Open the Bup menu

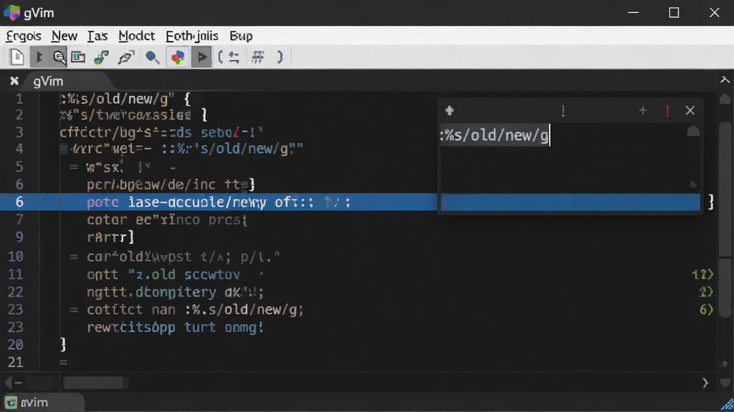point(241,36)
